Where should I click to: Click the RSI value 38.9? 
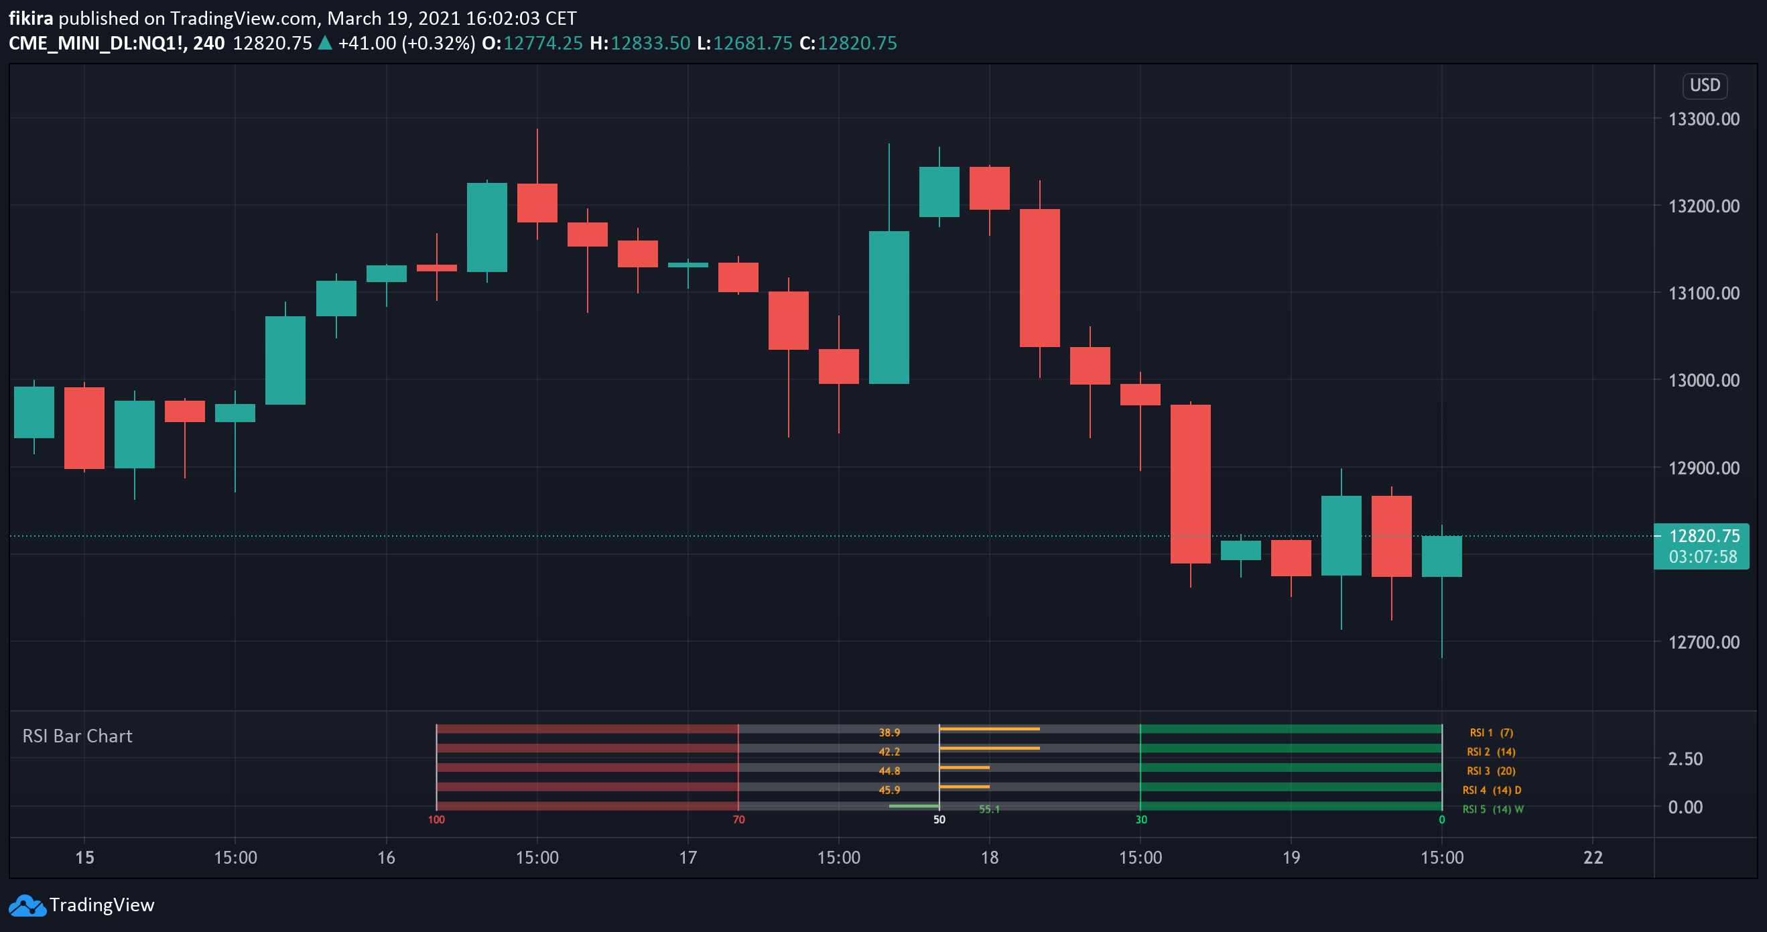890,732
